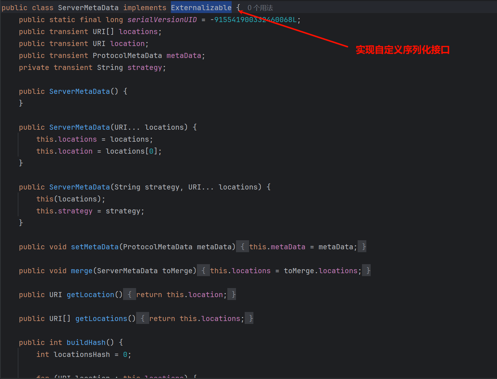Click the closing fold brace of merge
This screenshot has width=497, height=379.
(x=368, y=271)
